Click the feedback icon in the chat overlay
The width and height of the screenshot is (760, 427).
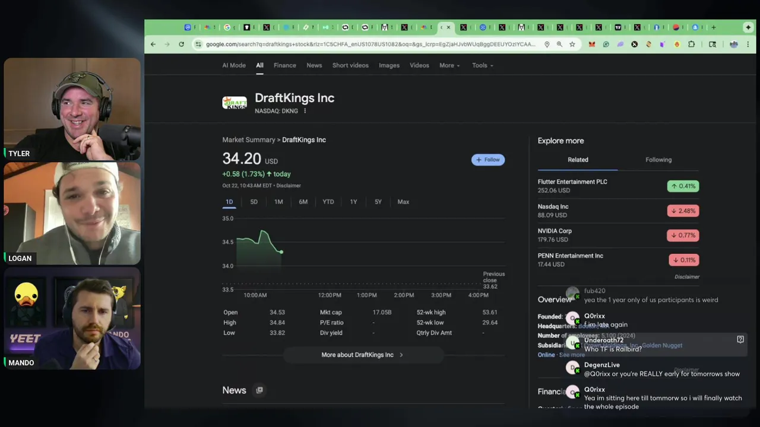(x=740, y=339)
